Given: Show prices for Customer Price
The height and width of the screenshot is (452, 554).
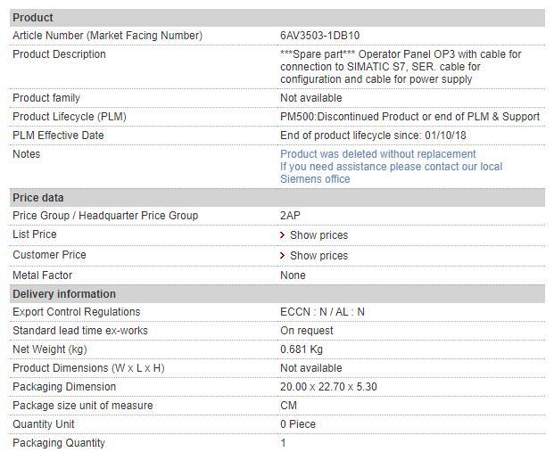Looking at the screenshot, I should (x=318, y=256).
